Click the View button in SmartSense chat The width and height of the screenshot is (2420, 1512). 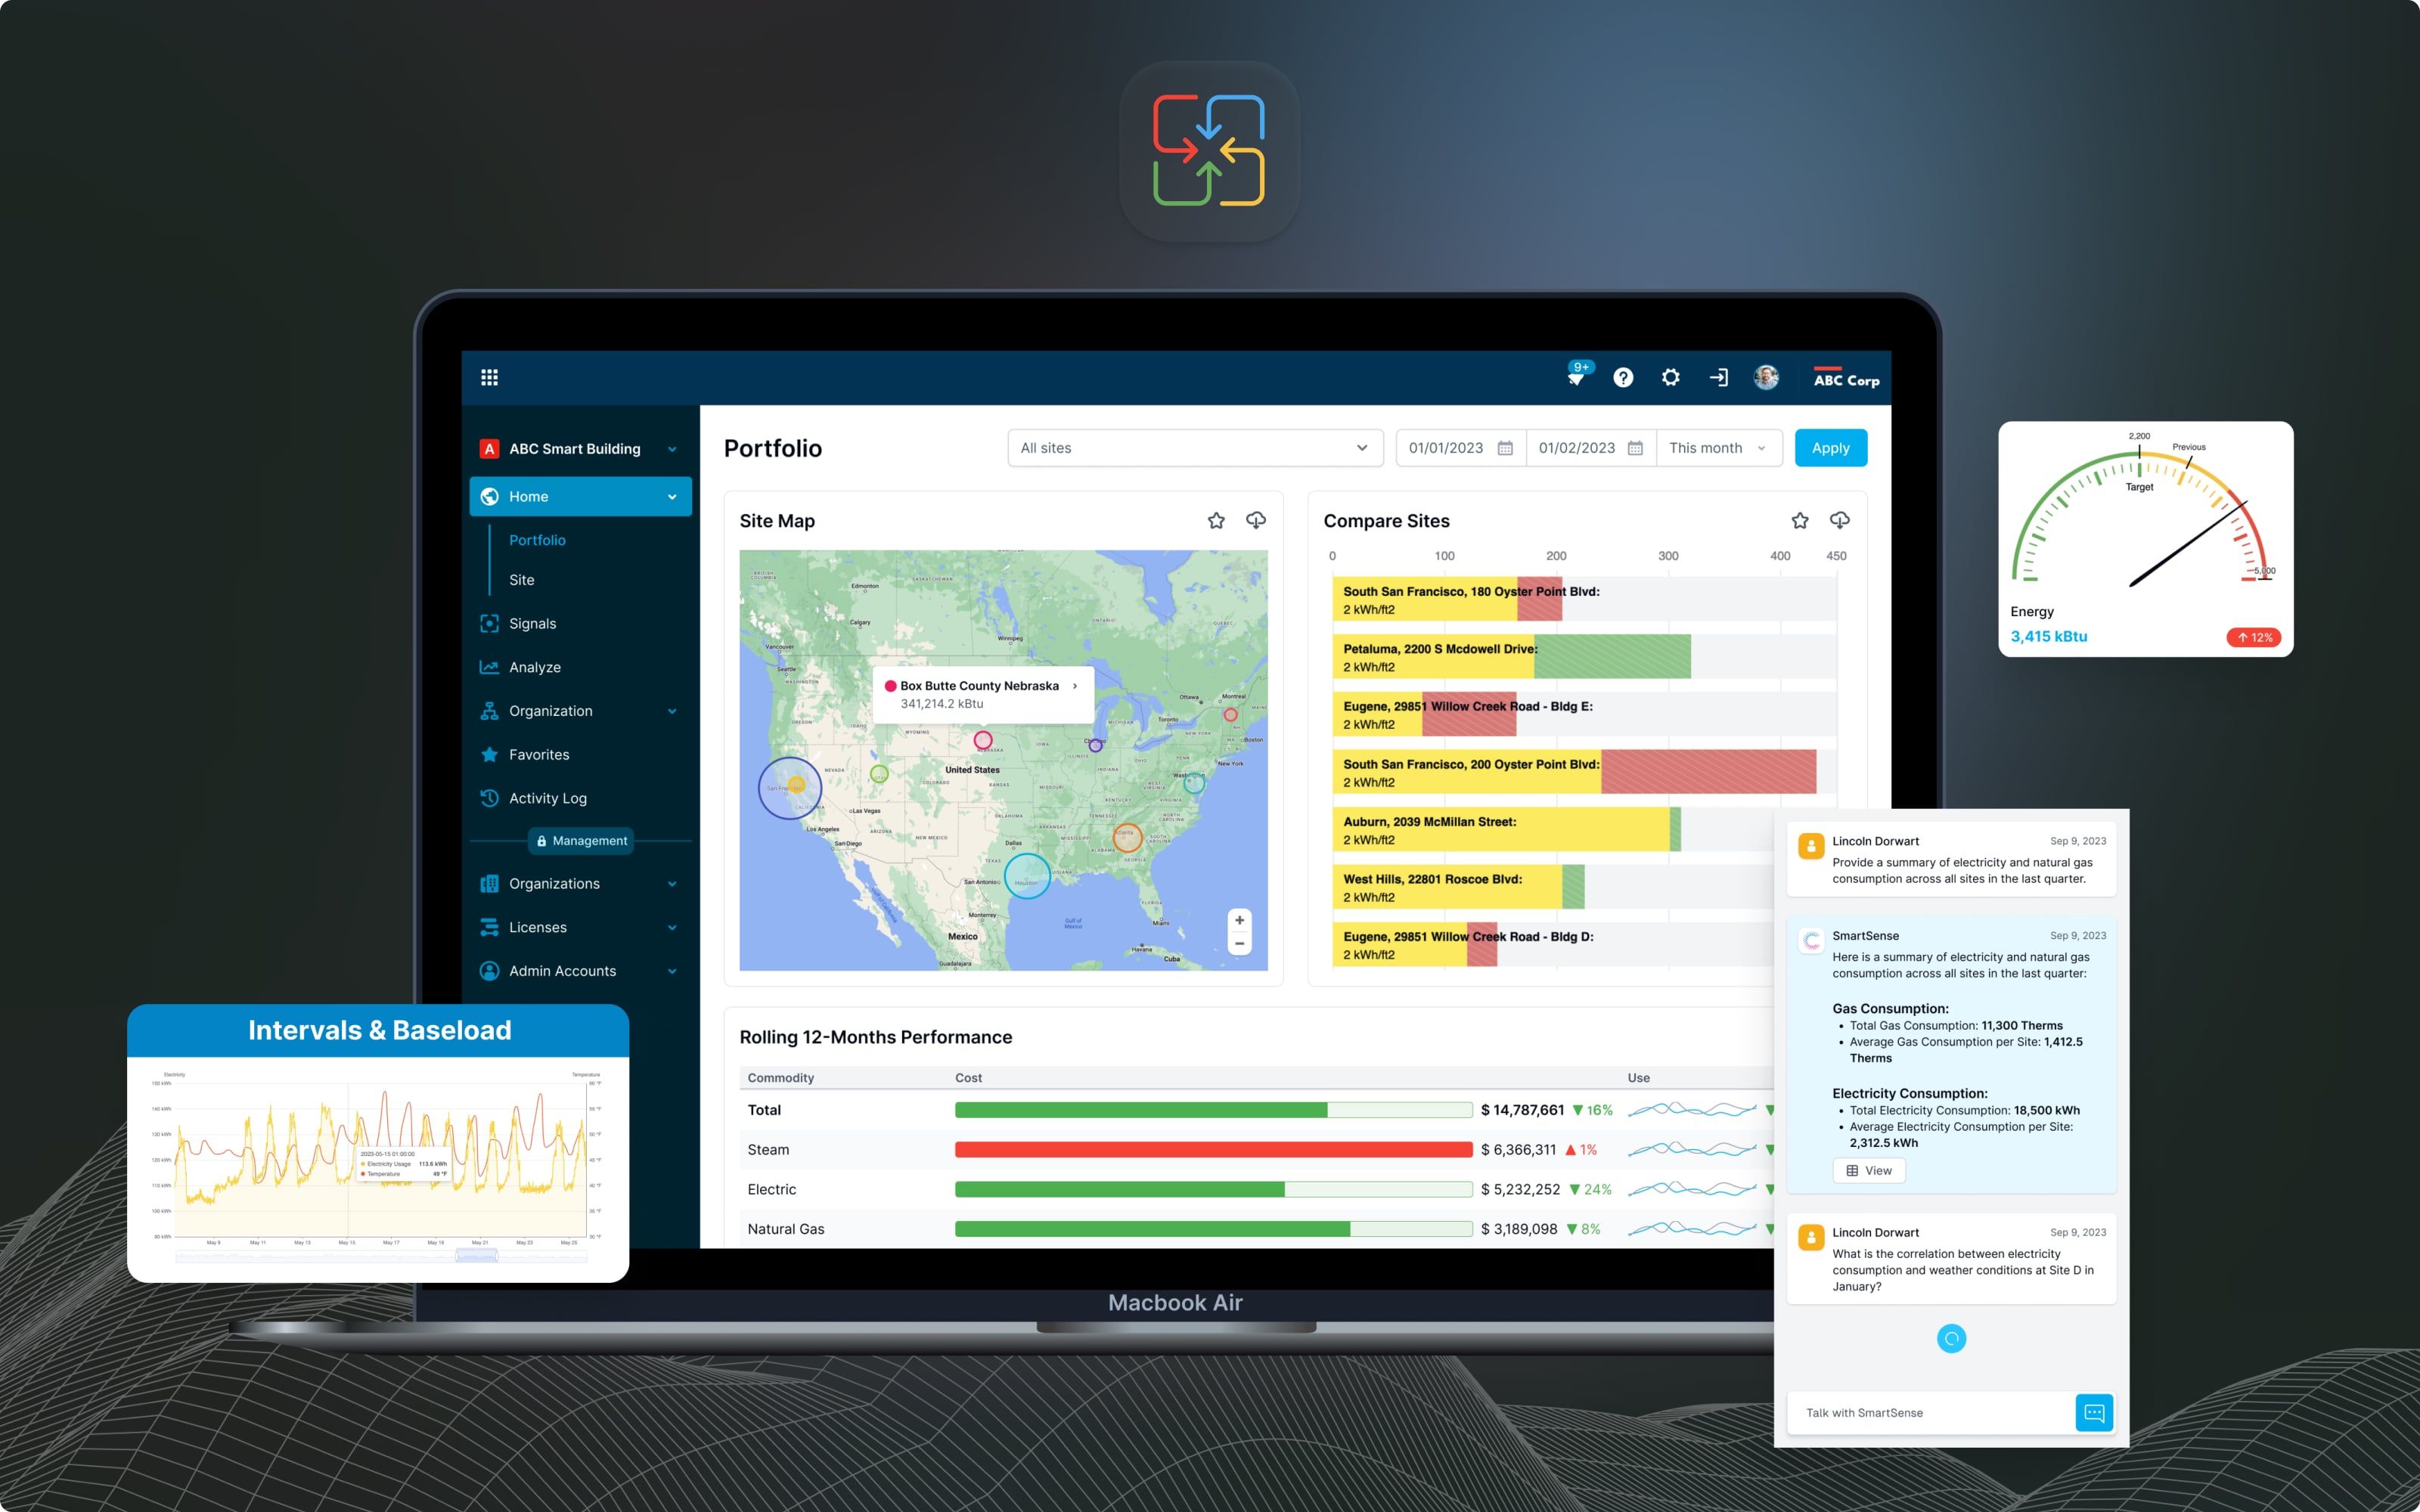point(1868,1169)
